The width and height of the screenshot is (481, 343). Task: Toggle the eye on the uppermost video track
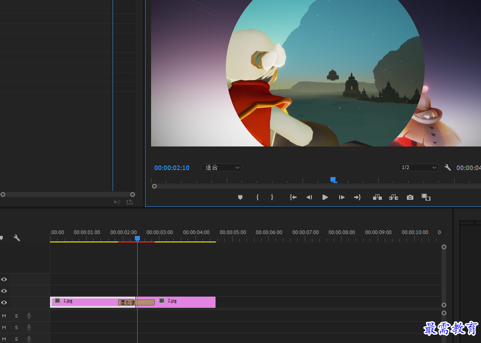pos(4,279)
